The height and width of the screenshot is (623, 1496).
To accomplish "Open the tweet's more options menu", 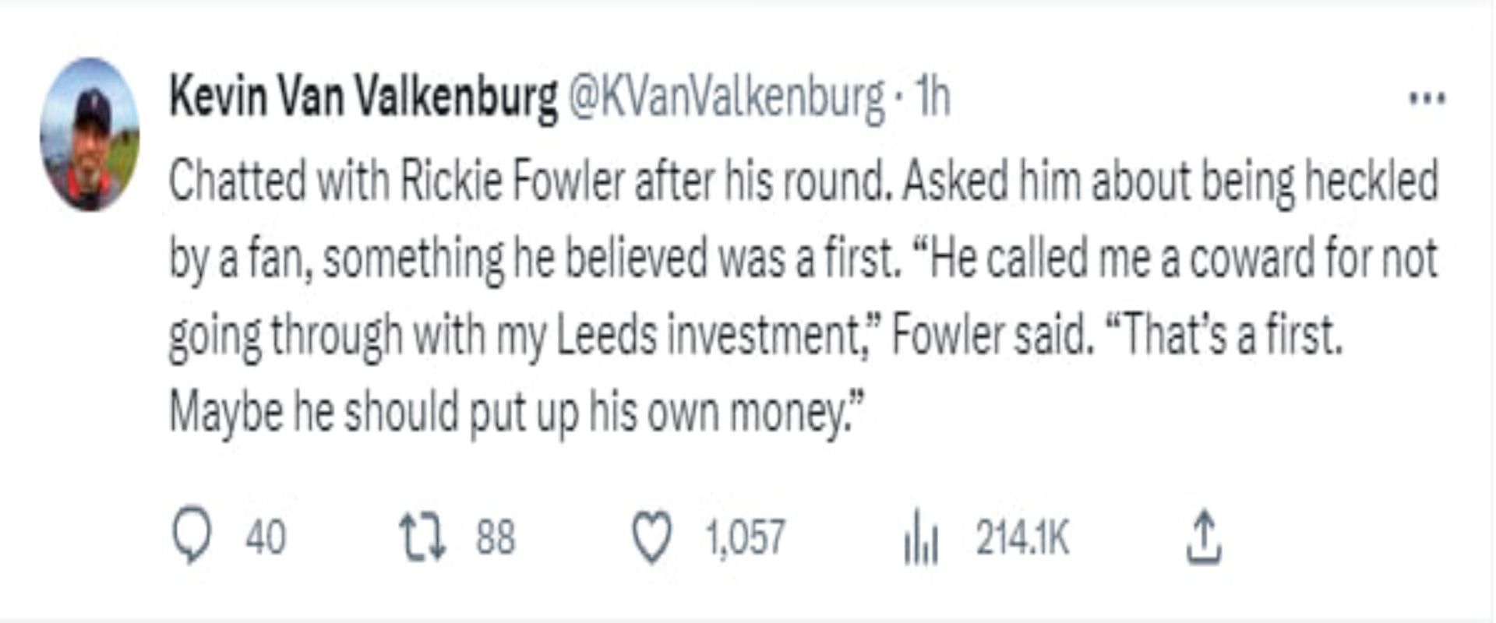I will 1427,99.
